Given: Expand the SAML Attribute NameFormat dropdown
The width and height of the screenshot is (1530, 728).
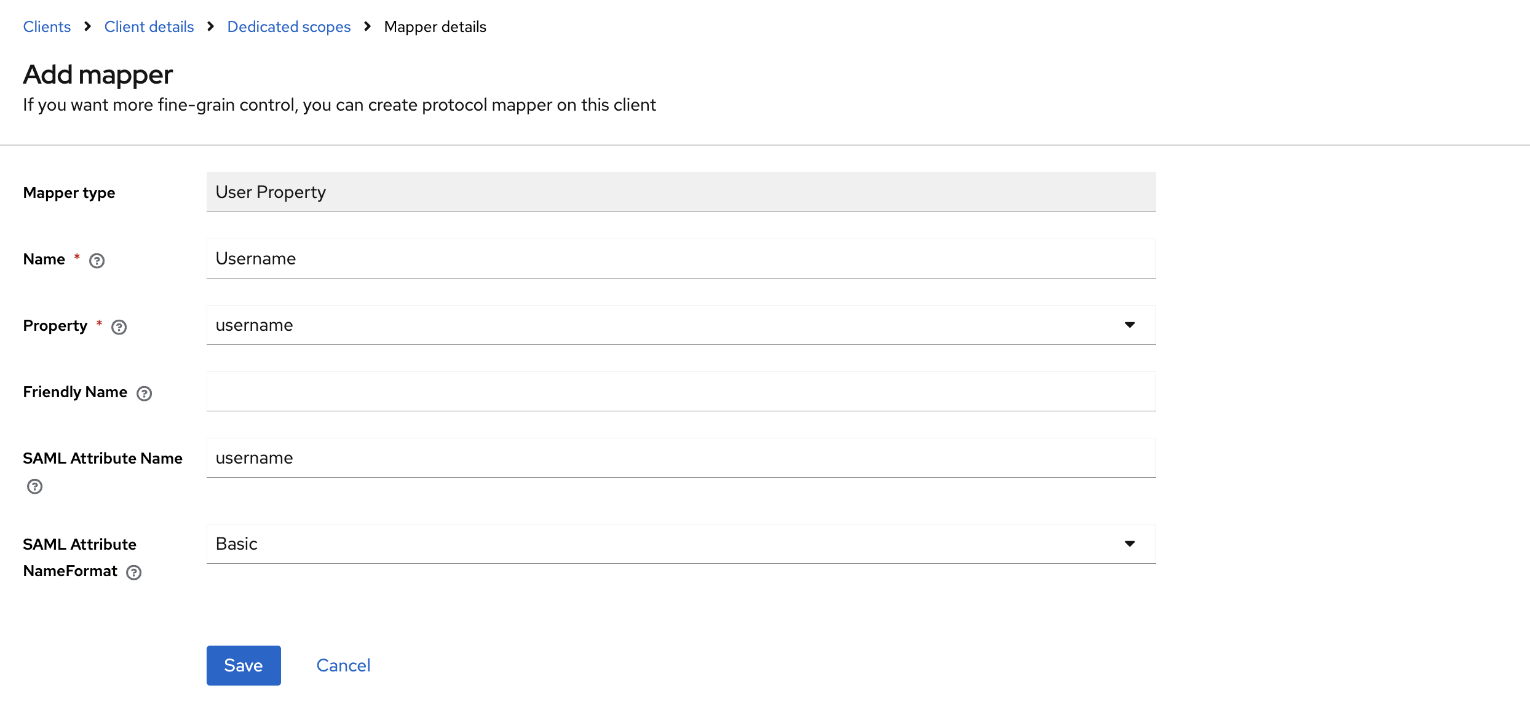Looking at the screenshot, I should [676, 544].
